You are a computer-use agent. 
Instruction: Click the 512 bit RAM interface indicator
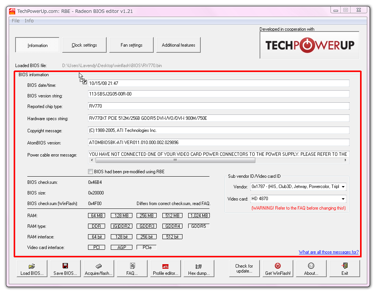point(172,237)
